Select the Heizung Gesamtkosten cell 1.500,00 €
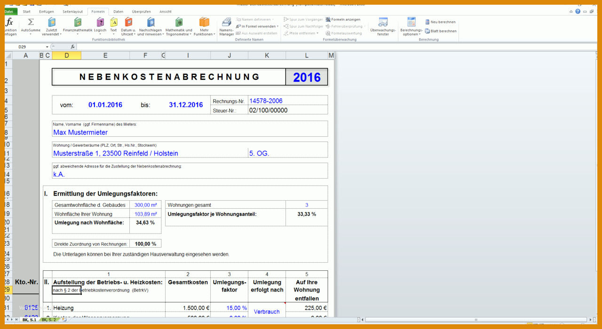 tap(188, 308)
